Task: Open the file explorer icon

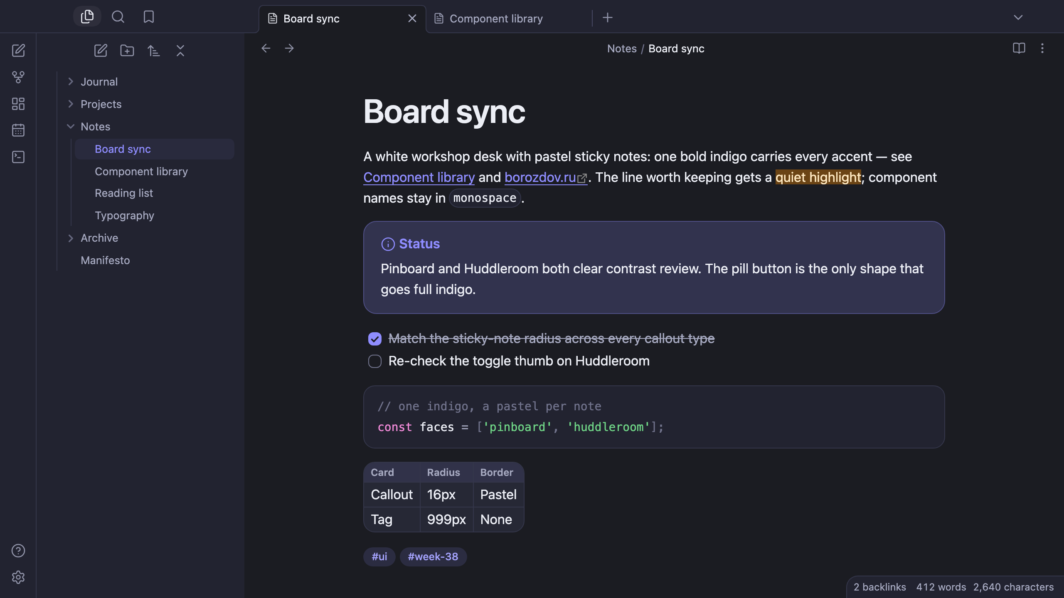Action: point(87,17)
